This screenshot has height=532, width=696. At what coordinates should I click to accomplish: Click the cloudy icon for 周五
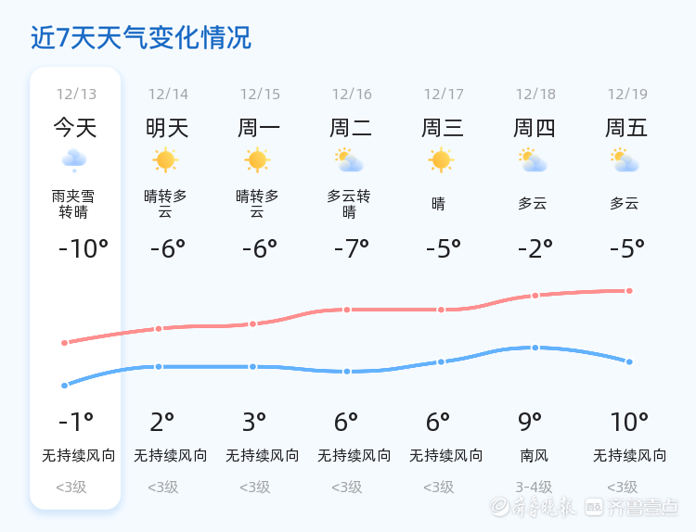625,160
